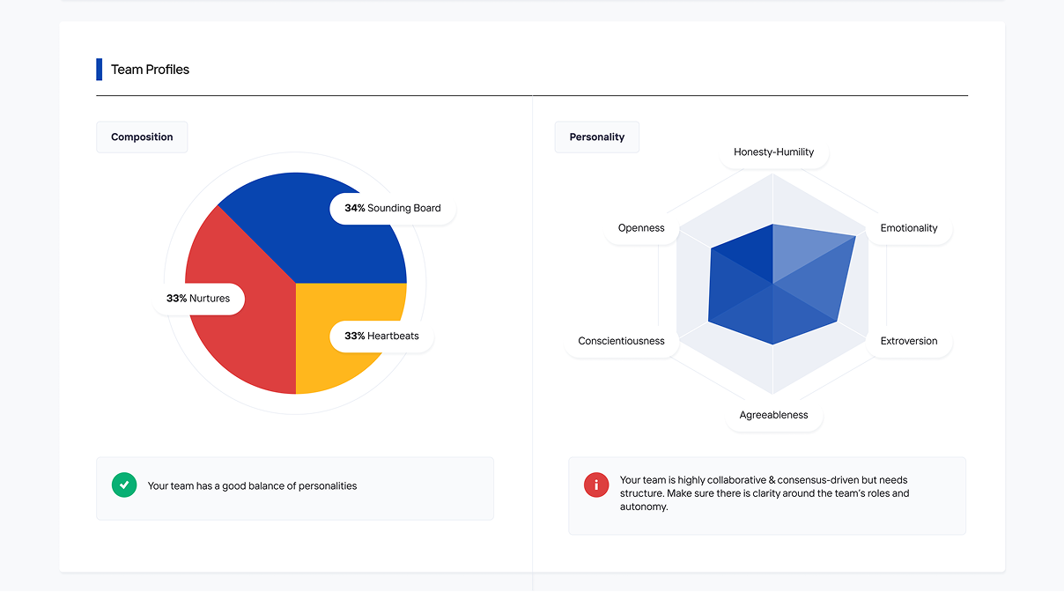Image resolution: width=1064 pixels, height=592 pixels.
Task: Click the collaborative consensus-driven warning message
Action: [764, 493]
